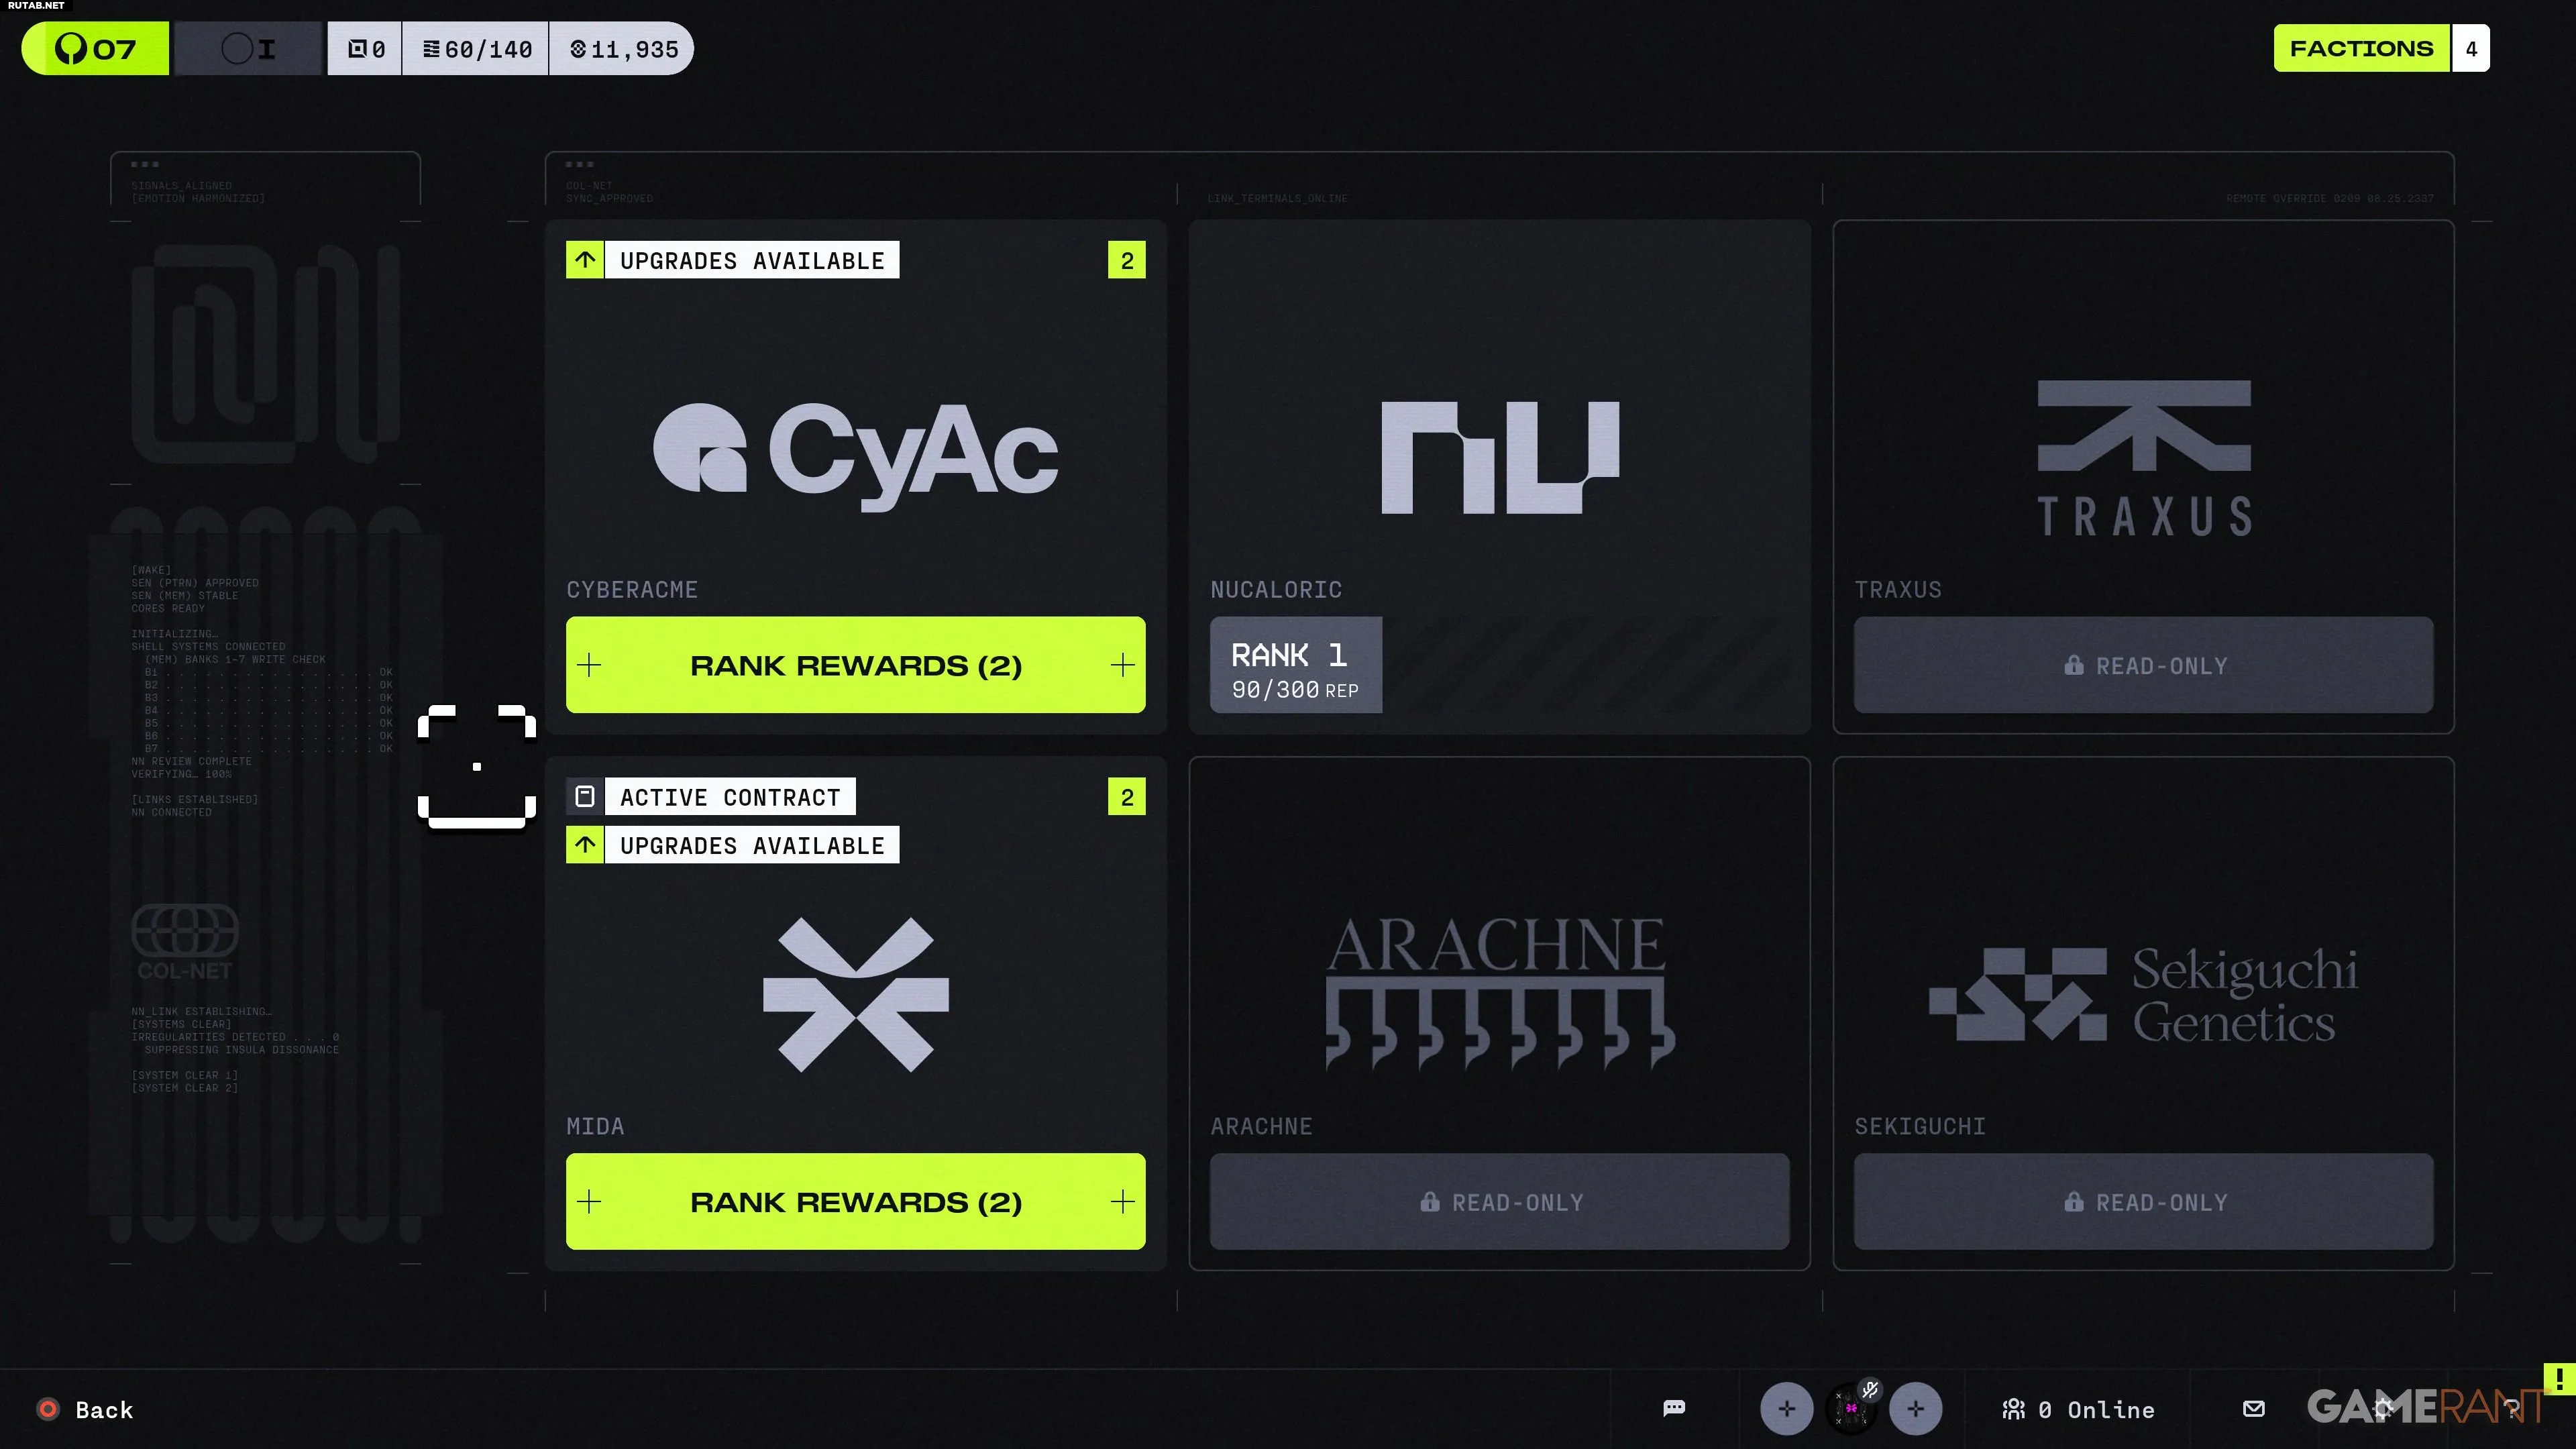
Task: Open CyberAcme Upgrades Available arrow tag
Action: pyautogui.click(x=585, y=260)
